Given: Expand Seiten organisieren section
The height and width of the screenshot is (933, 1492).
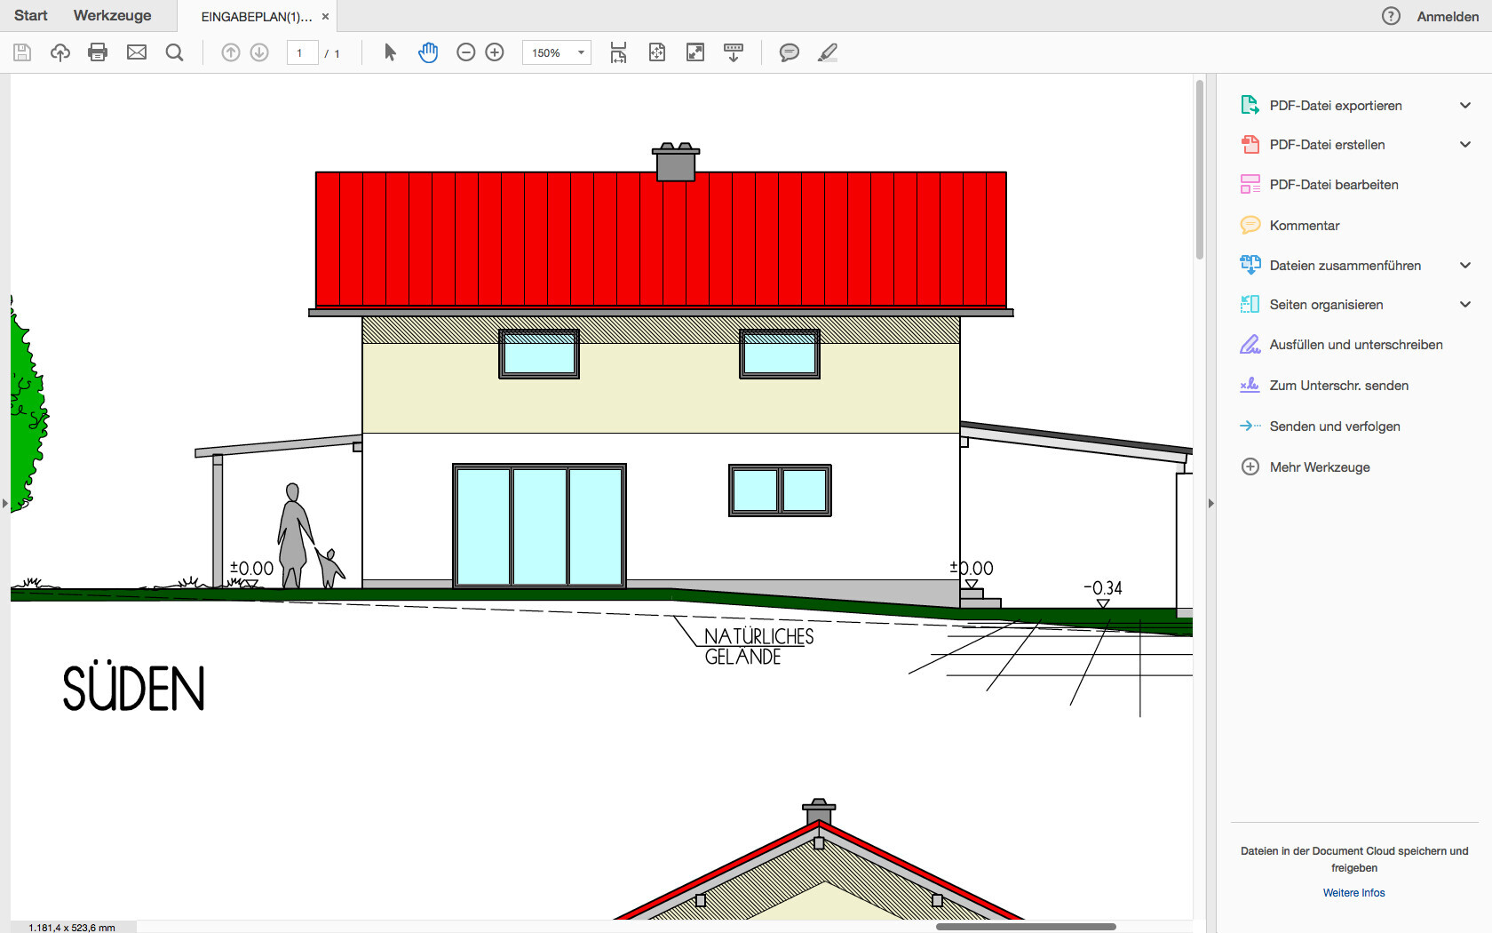Looking at the screenshot, I should coord(1464,305).
